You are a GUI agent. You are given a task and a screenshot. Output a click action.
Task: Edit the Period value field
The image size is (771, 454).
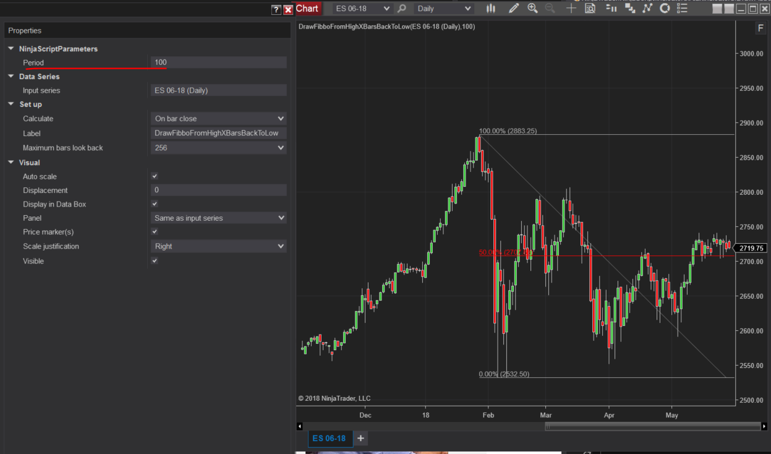pyautogui.click(x=218, y=62)
